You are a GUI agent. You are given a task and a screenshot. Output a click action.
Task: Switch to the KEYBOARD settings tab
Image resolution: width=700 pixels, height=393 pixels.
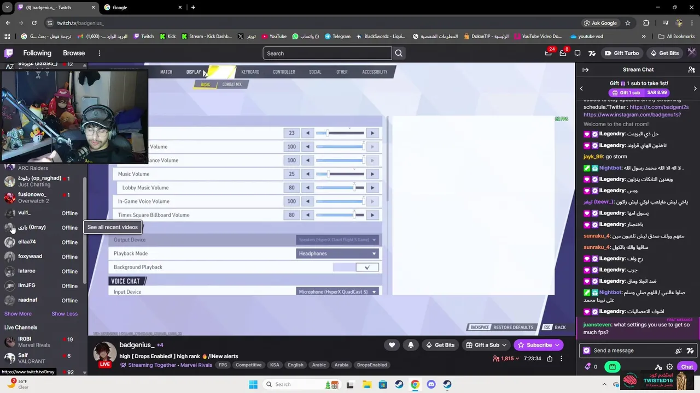(x=250, y=72)
